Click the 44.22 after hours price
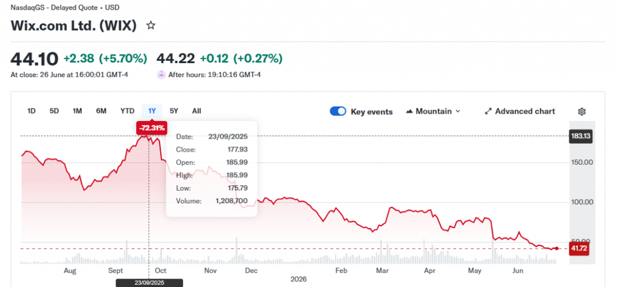 click(x=175, y=58)
